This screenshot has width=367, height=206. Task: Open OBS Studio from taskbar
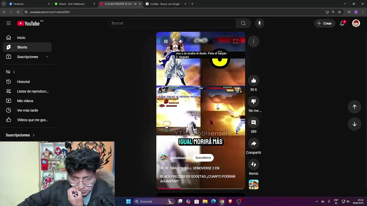[x=239, y=201]
